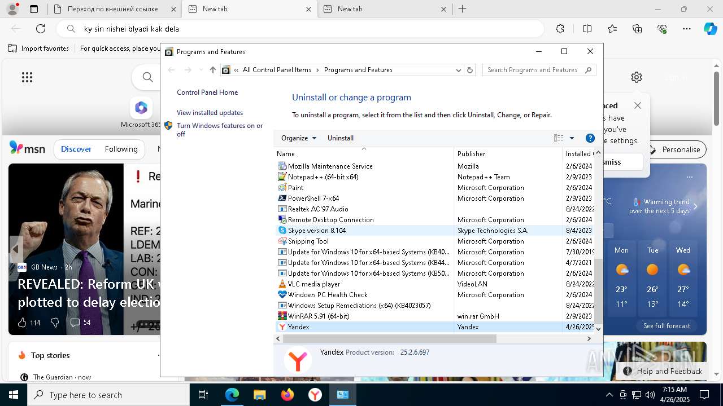Open Edge Favorites star icon

[x=612, y=29]
